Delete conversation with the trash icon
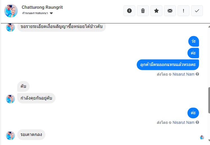 click(x=143, y=11)
